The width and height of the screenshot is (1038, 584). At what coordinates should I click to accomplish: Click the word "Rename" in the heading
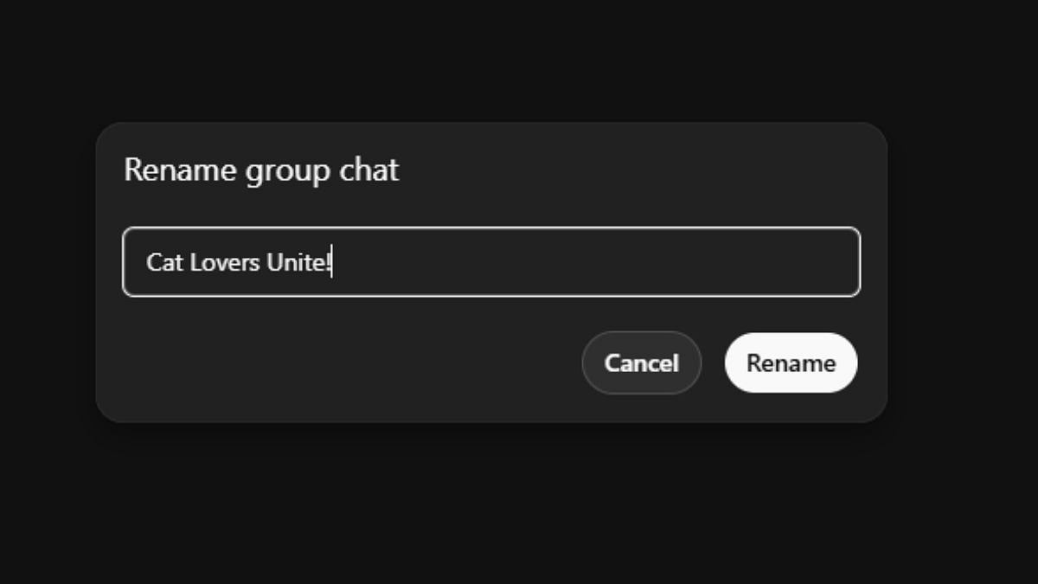click(x=180, y=170)
